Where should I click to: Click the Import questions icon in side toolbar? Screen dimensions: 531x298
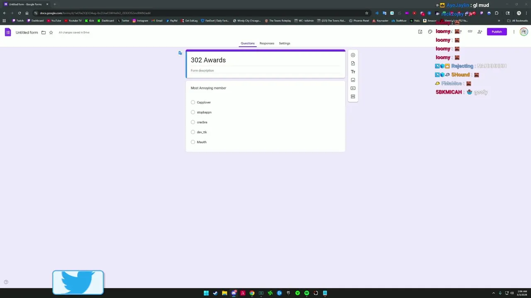click(x=353, y=63)
